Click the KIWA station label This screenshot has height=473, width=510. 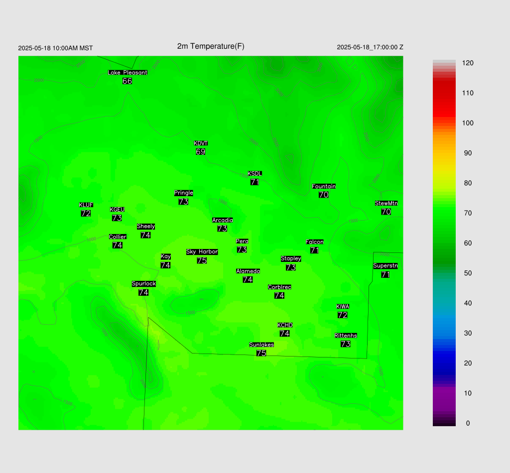point(343,307)
